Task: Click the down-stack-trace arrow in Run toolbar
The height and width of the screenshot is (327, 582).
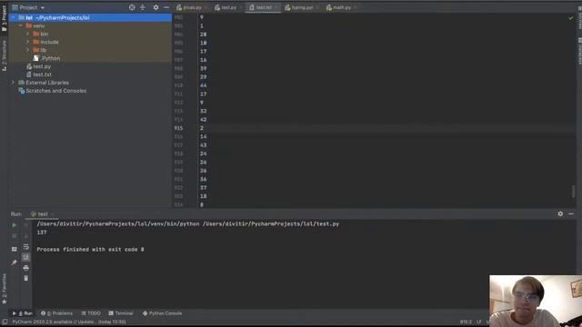Action: [26, 236]
